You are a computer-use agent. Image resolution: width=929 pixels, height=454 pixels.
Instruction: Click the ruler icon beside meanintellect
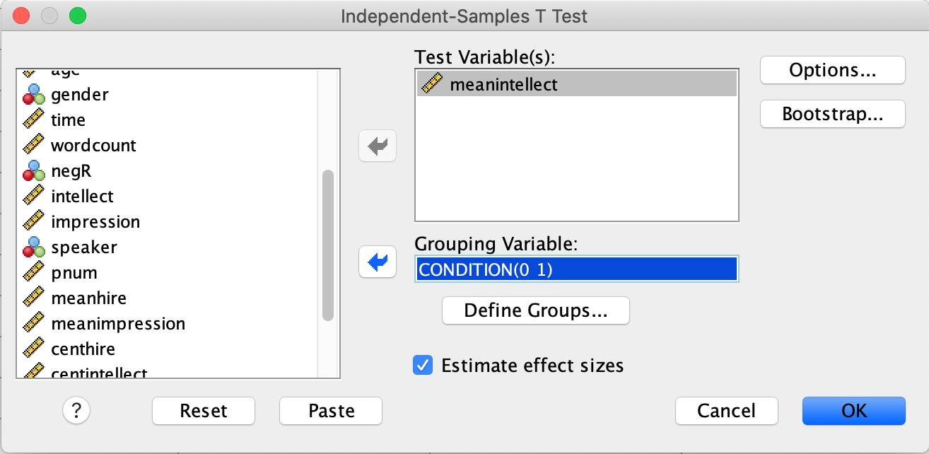[x=431, y=85]
